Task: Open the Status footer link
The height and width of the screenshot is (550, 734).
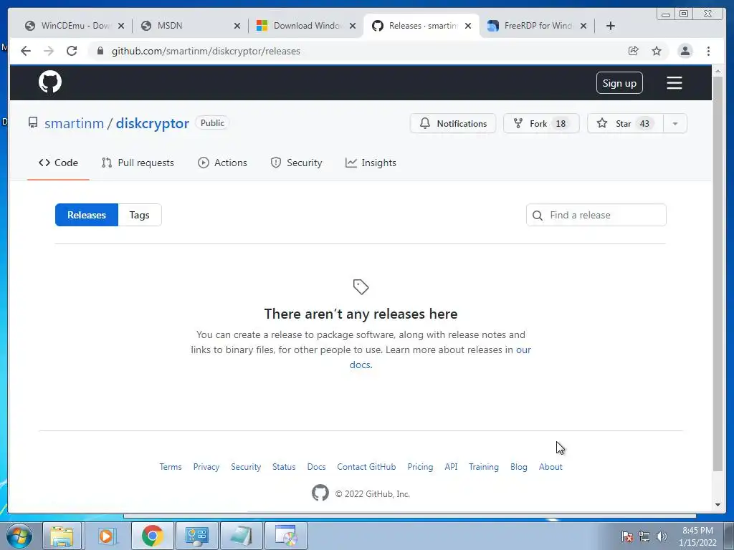Action: (x=284, y=467)
